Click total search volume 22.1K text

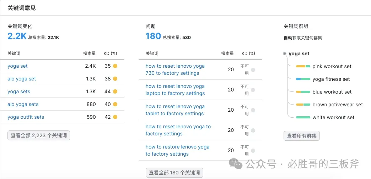pos(53,37)
